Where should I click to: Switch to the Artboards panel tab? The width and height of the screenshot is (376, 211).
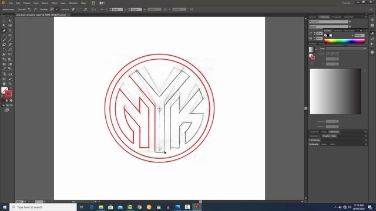click(x=314, y=144)
